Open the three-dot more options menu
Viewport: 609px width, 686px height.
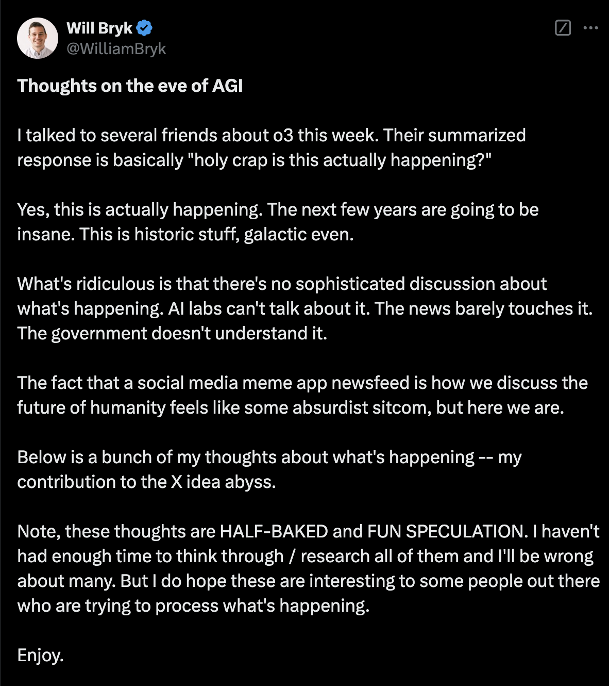pyautogui.click(x=590, y=28)
